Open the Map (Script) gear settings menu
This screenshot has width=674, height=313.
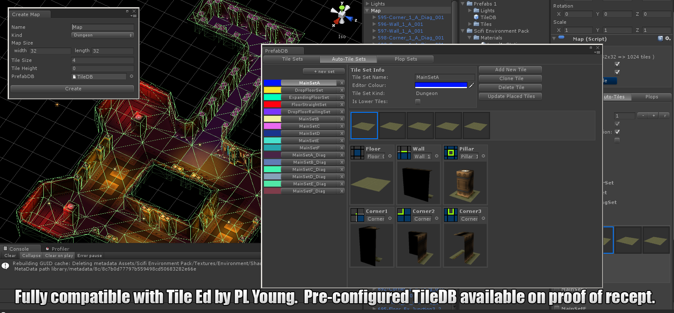[668, 39]
